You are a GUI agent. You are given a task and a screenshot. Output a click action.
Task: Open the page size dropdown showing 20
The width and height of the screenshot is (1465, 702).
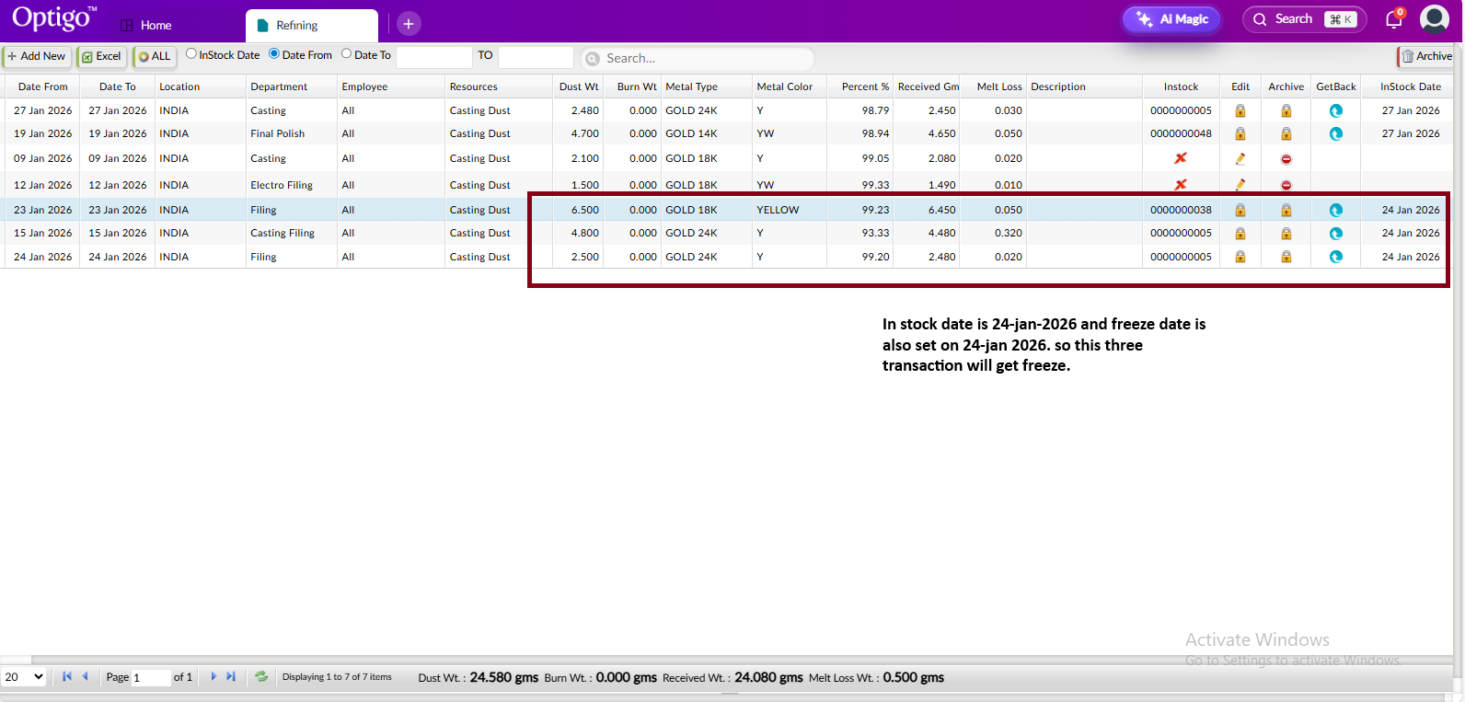click(x=24, y=677)
